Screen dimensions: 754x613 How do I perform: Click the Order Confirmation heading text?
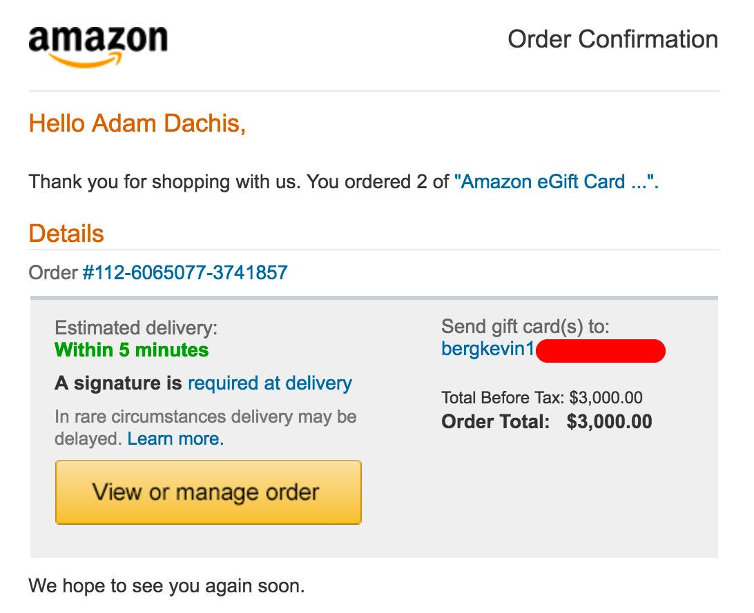click(612, 39)
